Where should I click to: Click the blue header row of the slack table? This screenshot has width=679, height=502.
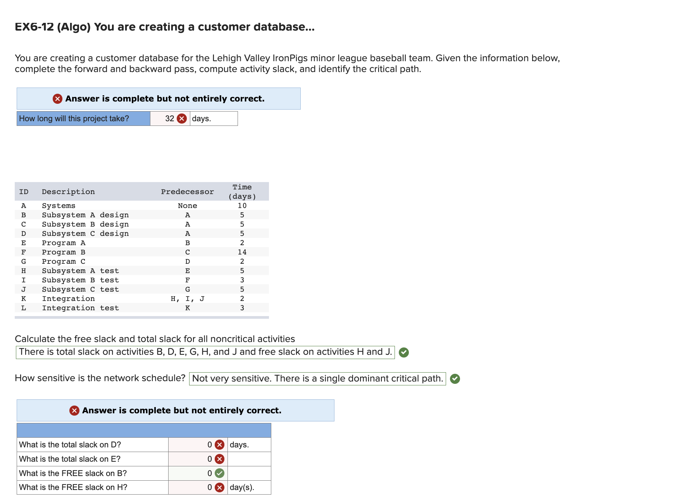click(x=143, y=430)
